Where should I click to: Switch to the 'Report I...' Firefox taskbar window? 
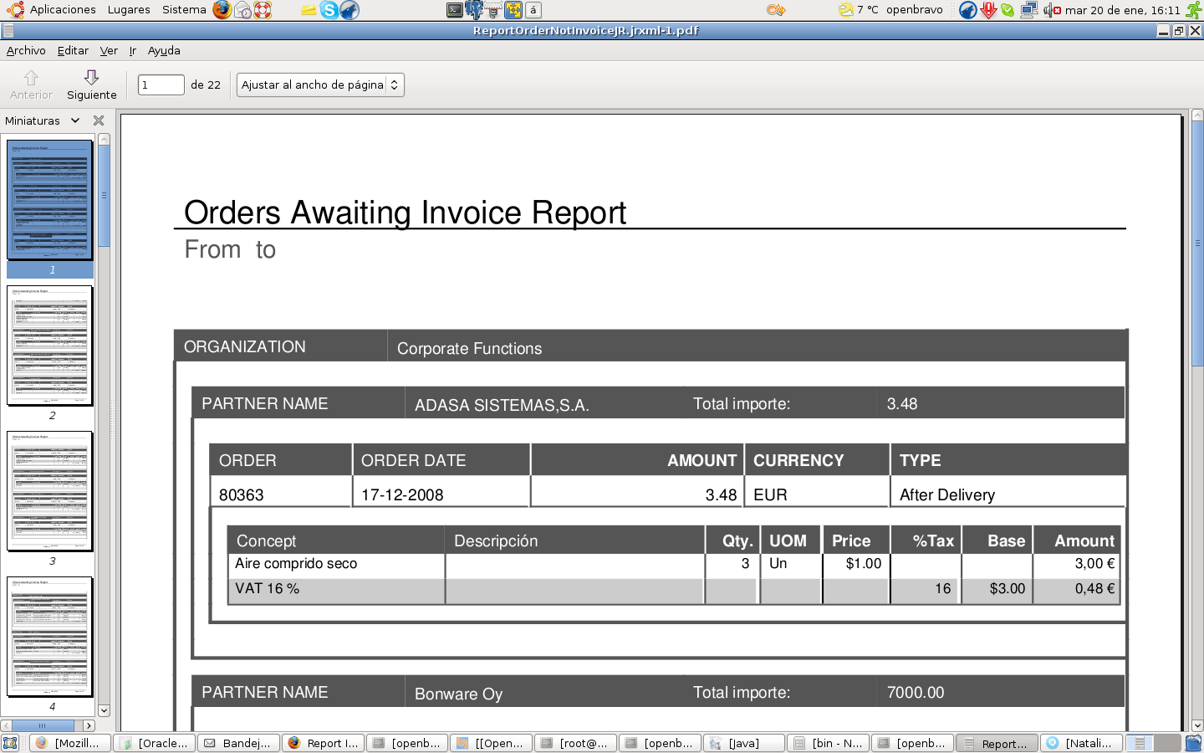pos(324,743)
